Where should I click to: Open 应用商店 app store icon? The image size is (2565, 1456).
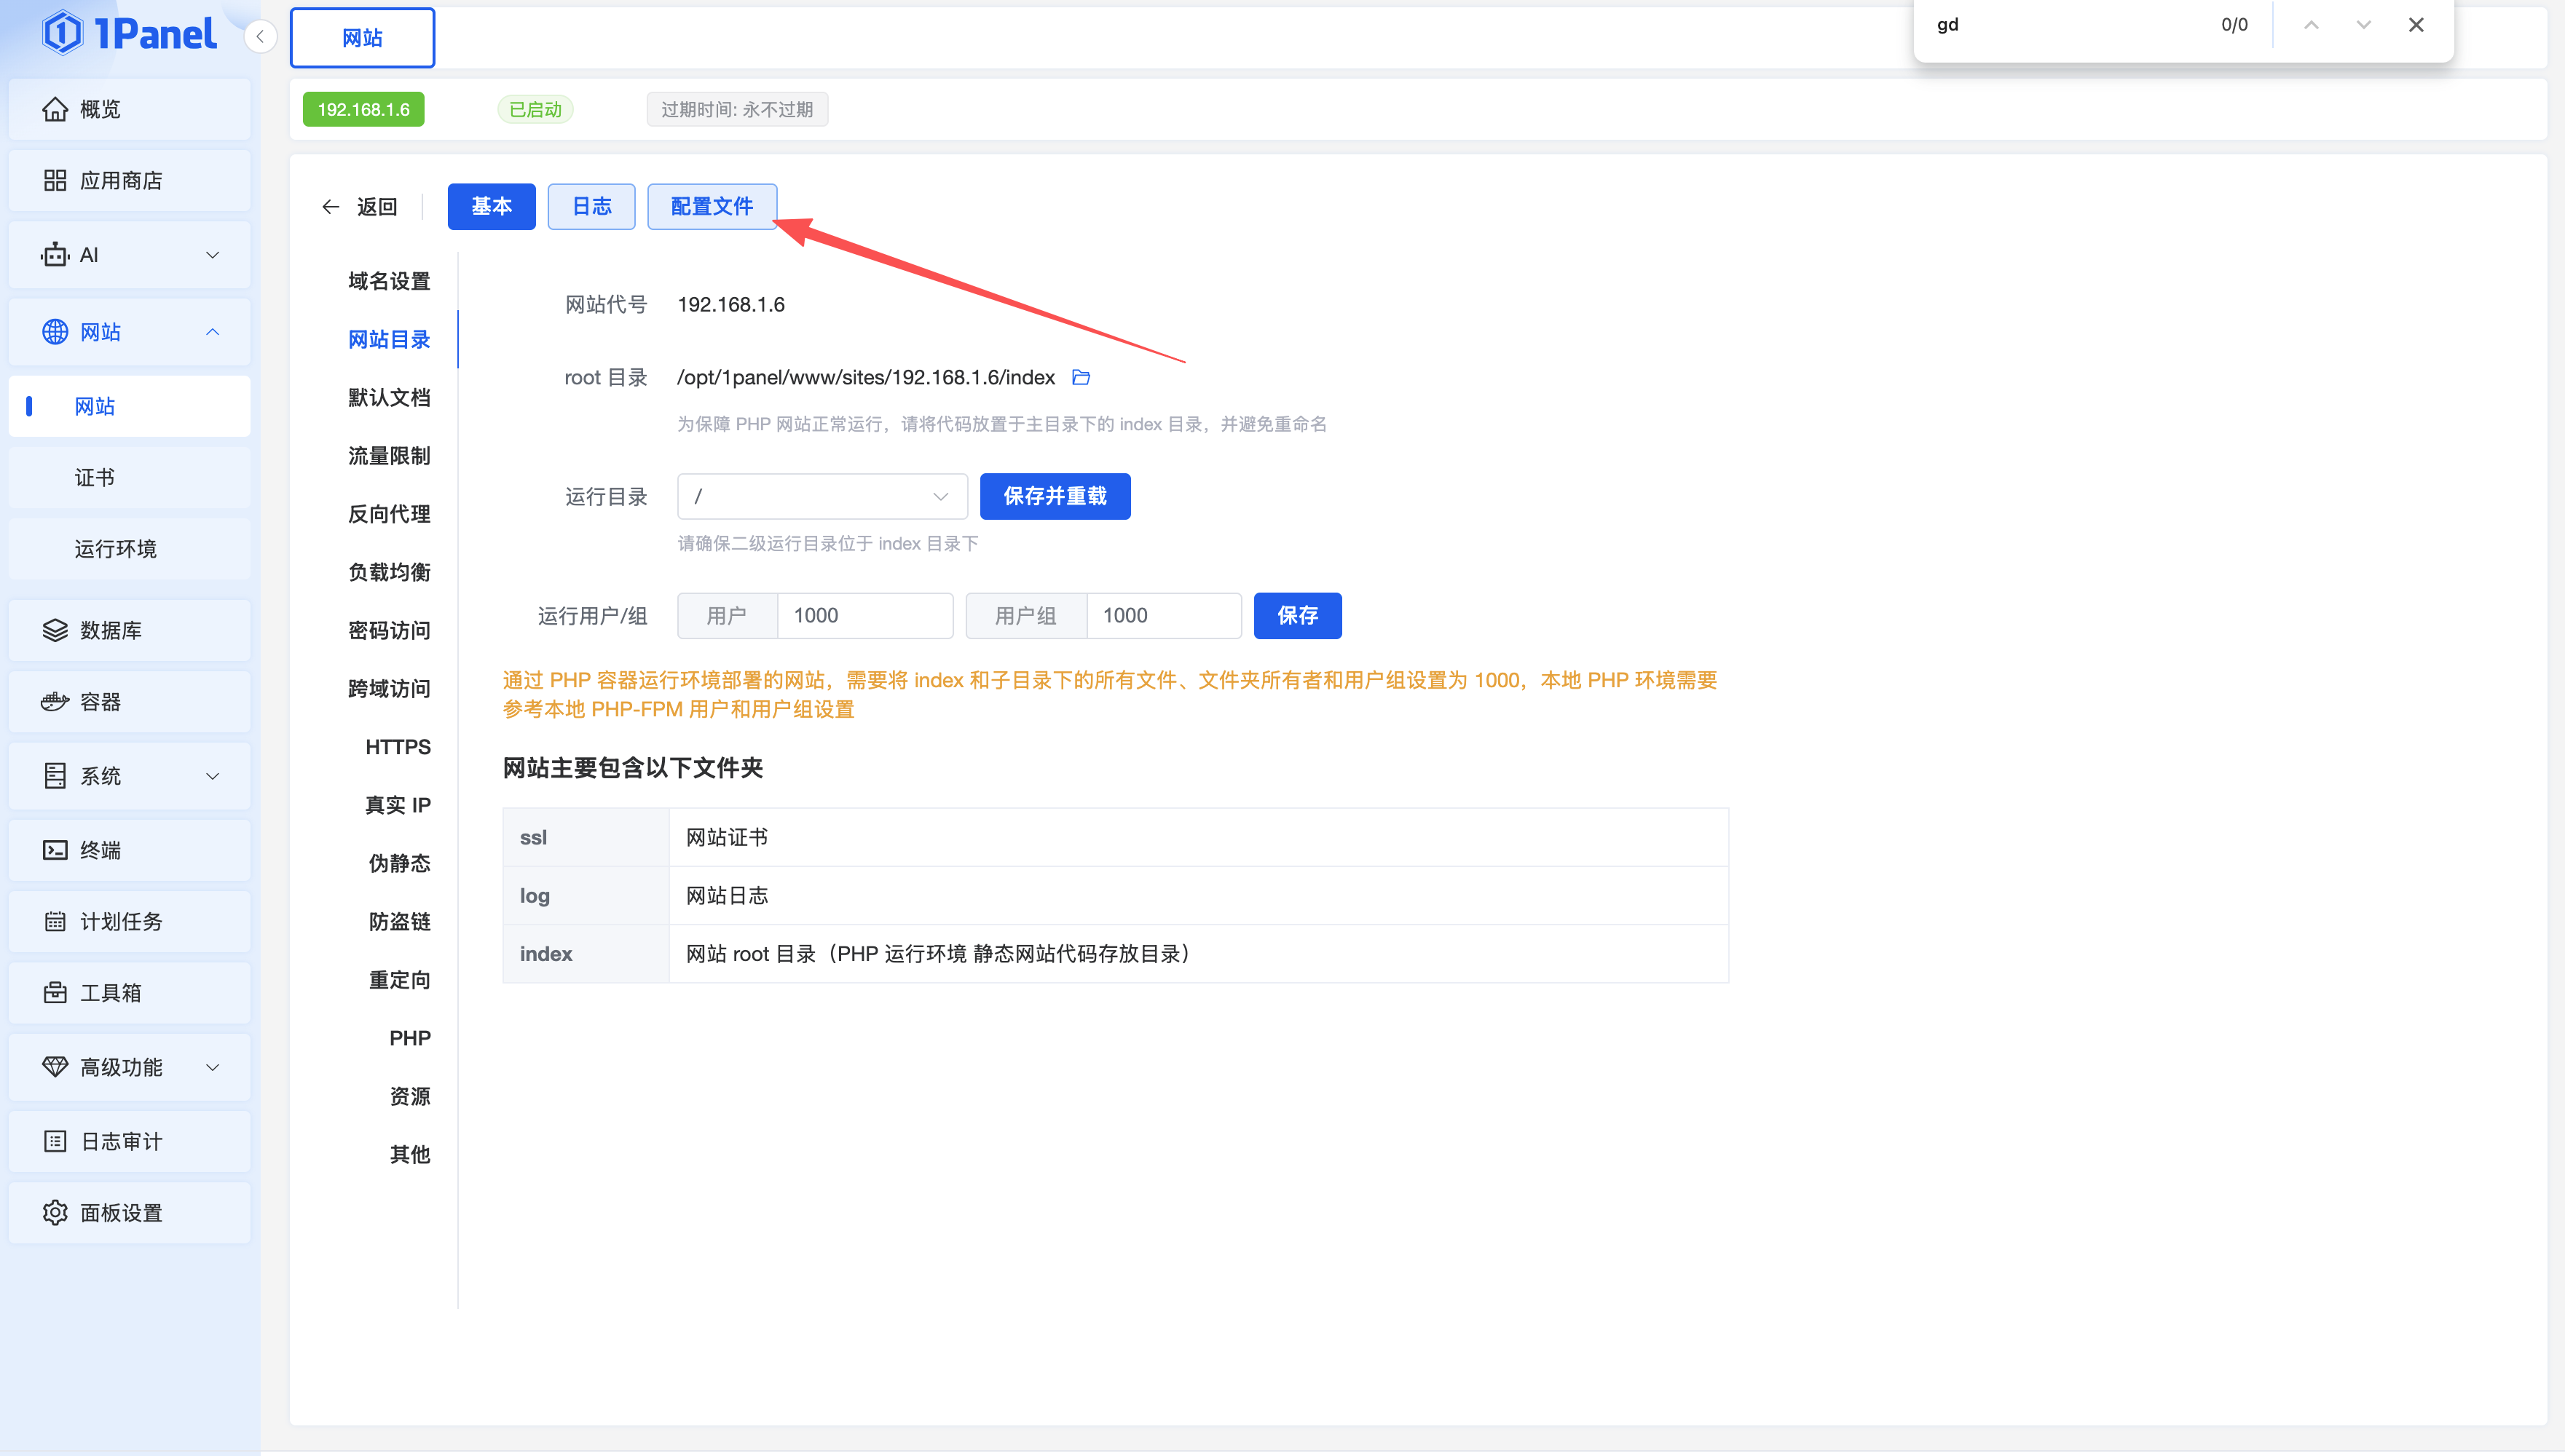point(55,181)
